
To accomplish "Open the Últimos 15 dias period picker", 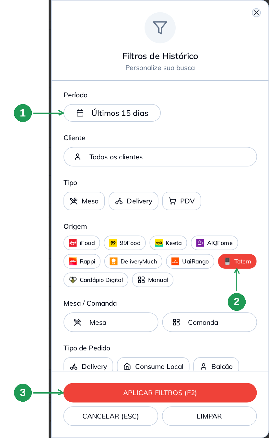I will point(112,113).
